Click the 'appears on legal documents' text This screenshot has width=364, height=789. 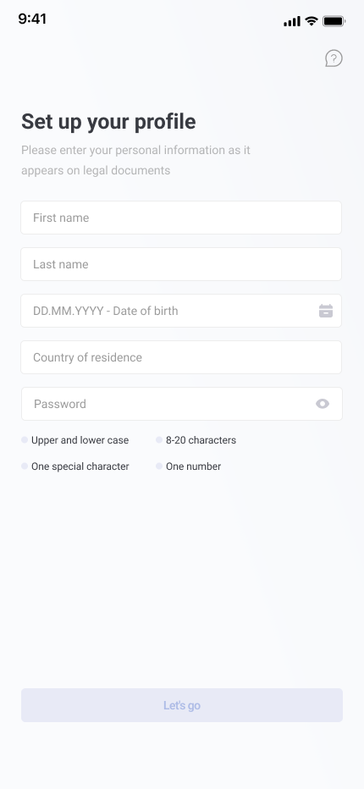[96, 170]
